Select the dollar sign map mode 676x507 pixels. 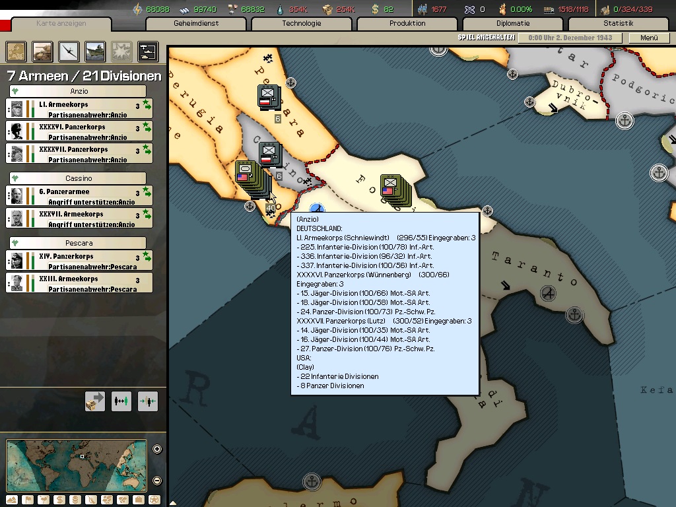point(59,500)
